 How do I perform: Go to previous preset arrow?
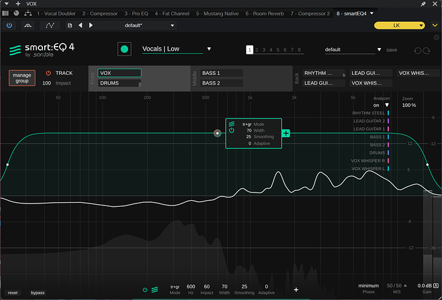[81, 26]
